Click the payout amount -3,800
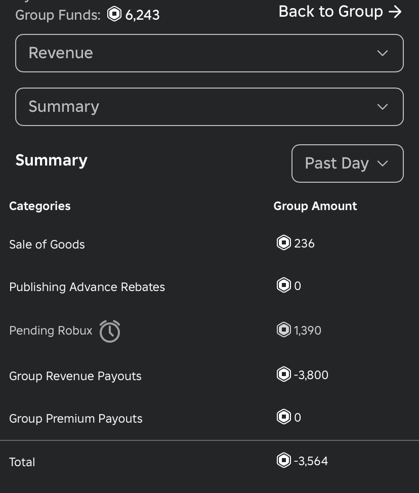 [x=311, y=375]
